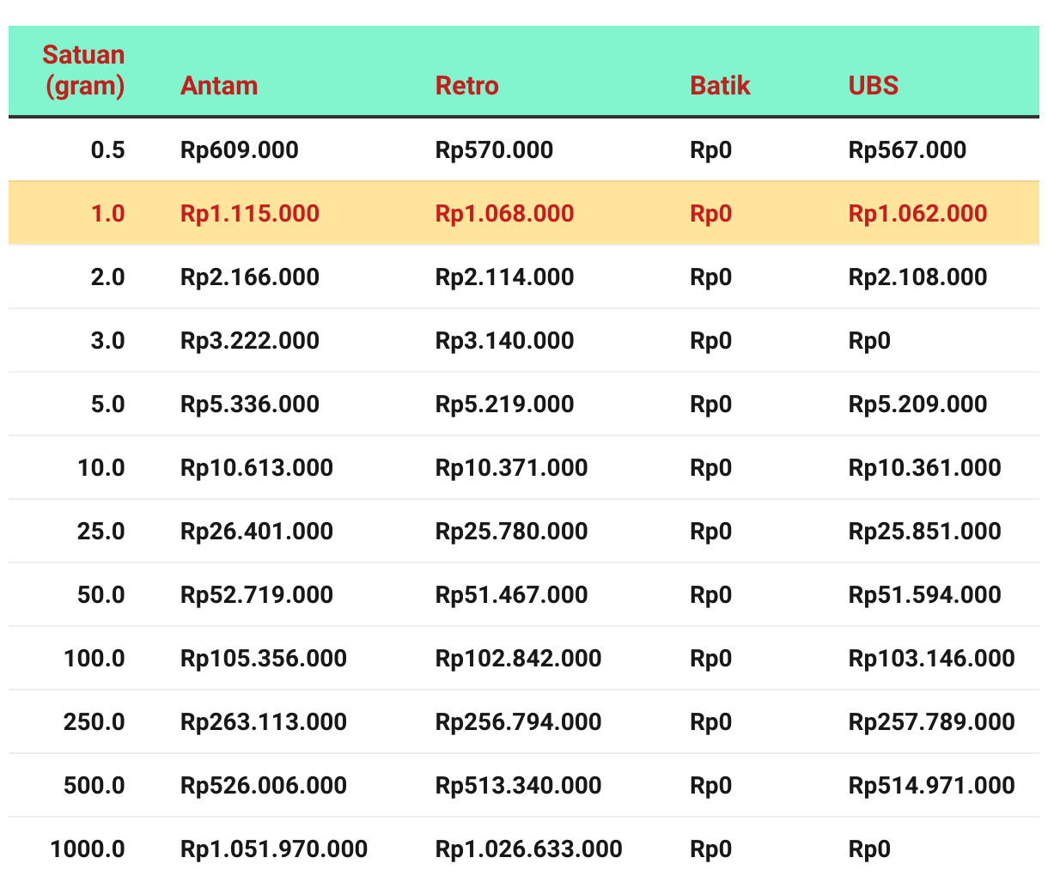Click Antam price Rp263.113.000
The height and width of the screenshot is (888, 1048).
pos(264,722)
